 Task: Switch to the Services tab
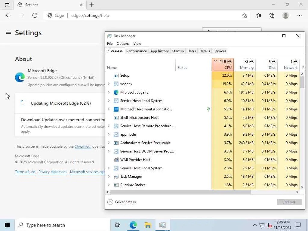click(x=220, y=51)
